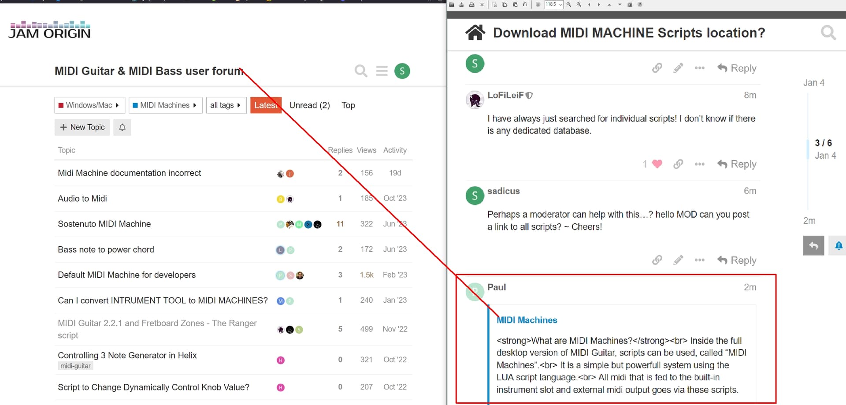The image size is (846, 405).
Task: Select the Latest tab
Action: pyautogui.click(x=266, y=105)
